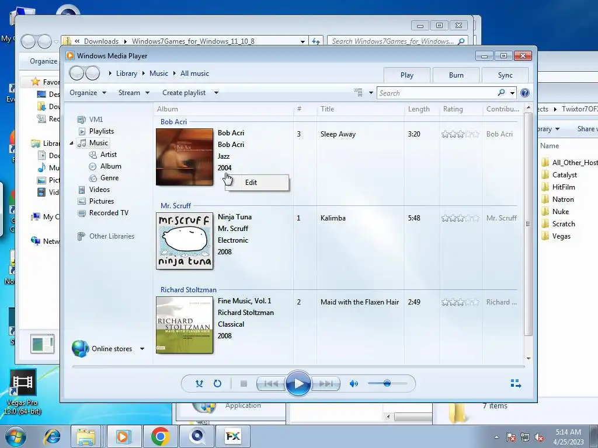Viewport: 598px width, 448px height.
Task: Switch to Now Playing view
Action: pyautogui.click(x=516, y=383)
